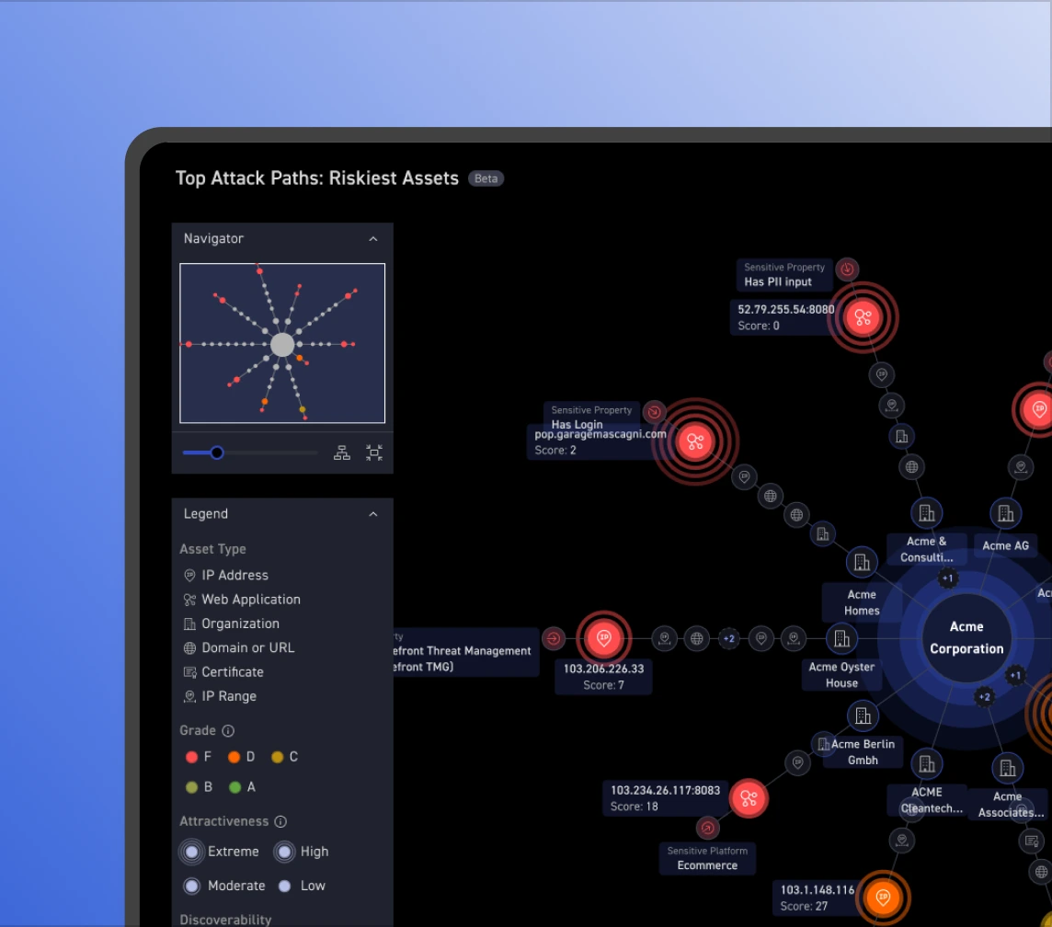Click the Acme Oyster House building icon
Image resolution: width=1052 pixels, height=927 pixels.
point(840,637)
